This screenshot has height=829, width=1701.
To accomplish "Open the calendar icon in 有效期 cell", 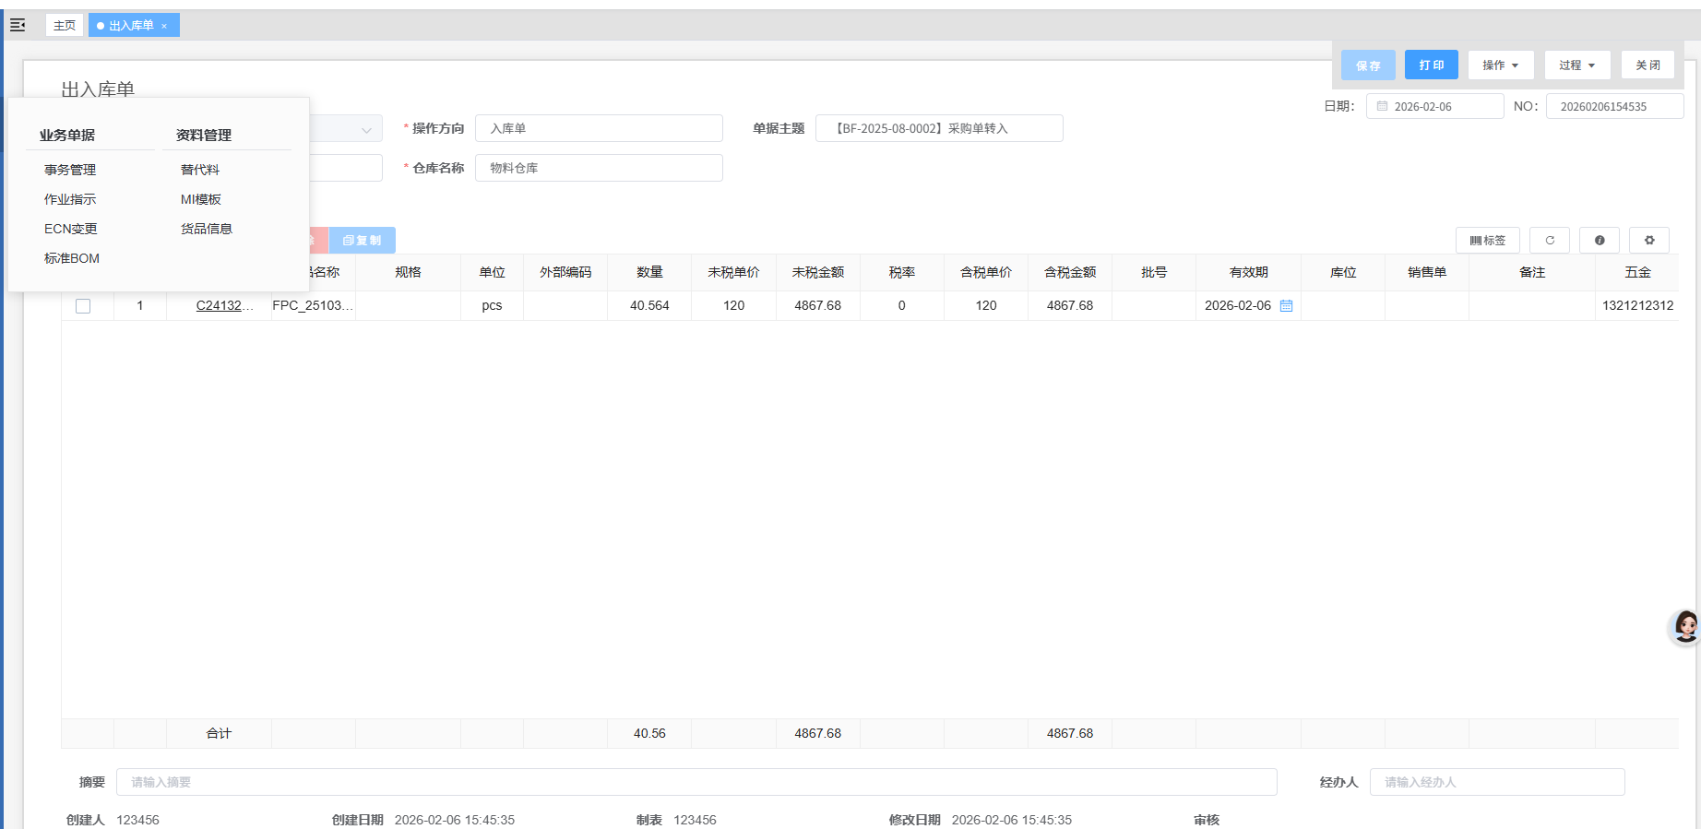I will point(1286,306).
